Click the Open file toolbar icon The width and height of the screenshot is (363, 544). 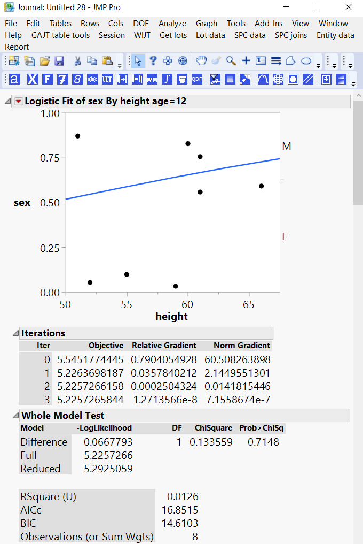coord(44,60)
